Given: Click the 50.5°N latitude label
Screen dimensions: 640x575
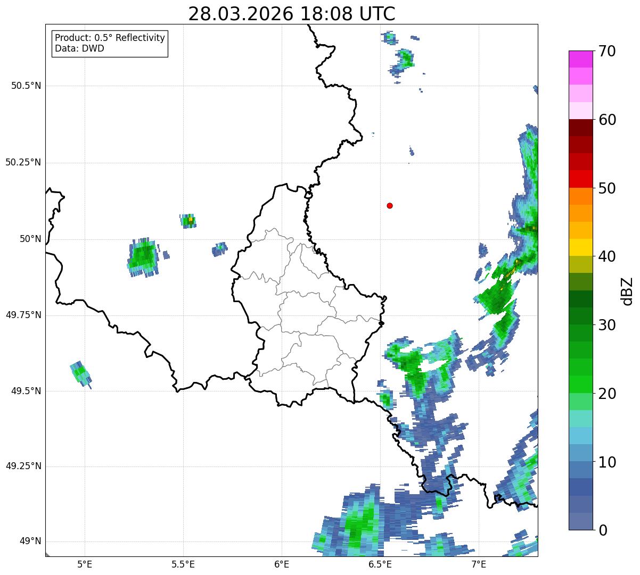Looking at the screenshot, I should pos(26,86).
